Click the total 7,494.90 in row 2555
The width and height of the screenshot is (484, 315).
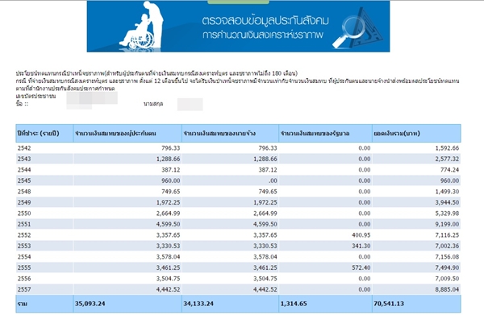(x=447, y=267)
